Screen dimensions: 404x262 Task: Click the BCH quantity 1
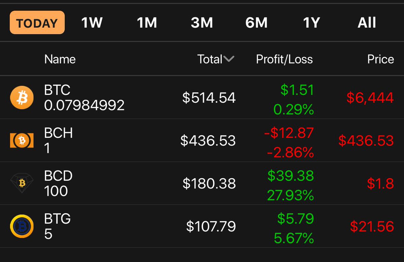(47, 148)
